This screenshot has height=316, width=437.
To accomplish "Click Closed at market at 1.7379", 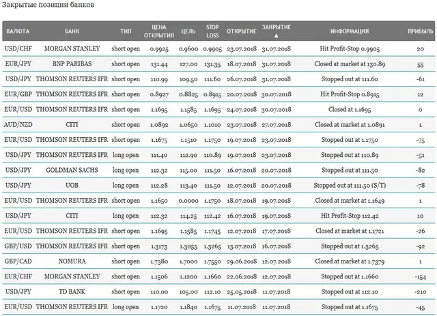I will 350,261.
